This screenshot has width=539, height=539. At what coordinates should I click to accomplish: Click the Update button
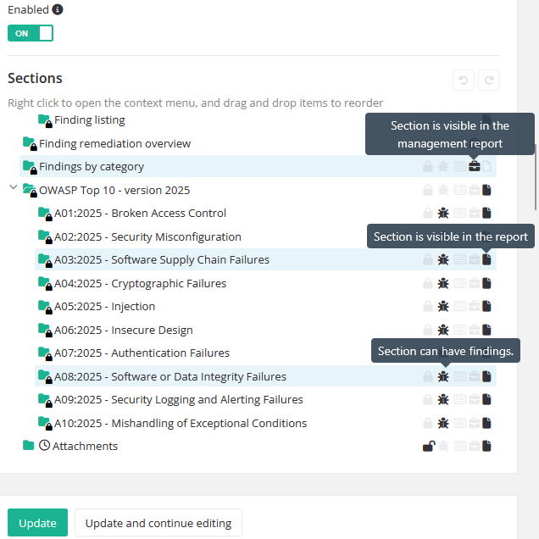[37, 523]
